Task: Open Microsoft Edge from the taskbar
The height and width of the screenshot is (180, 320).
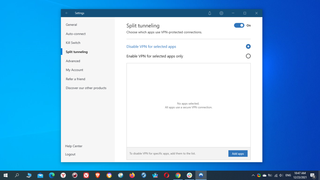Action: (52, 175)
